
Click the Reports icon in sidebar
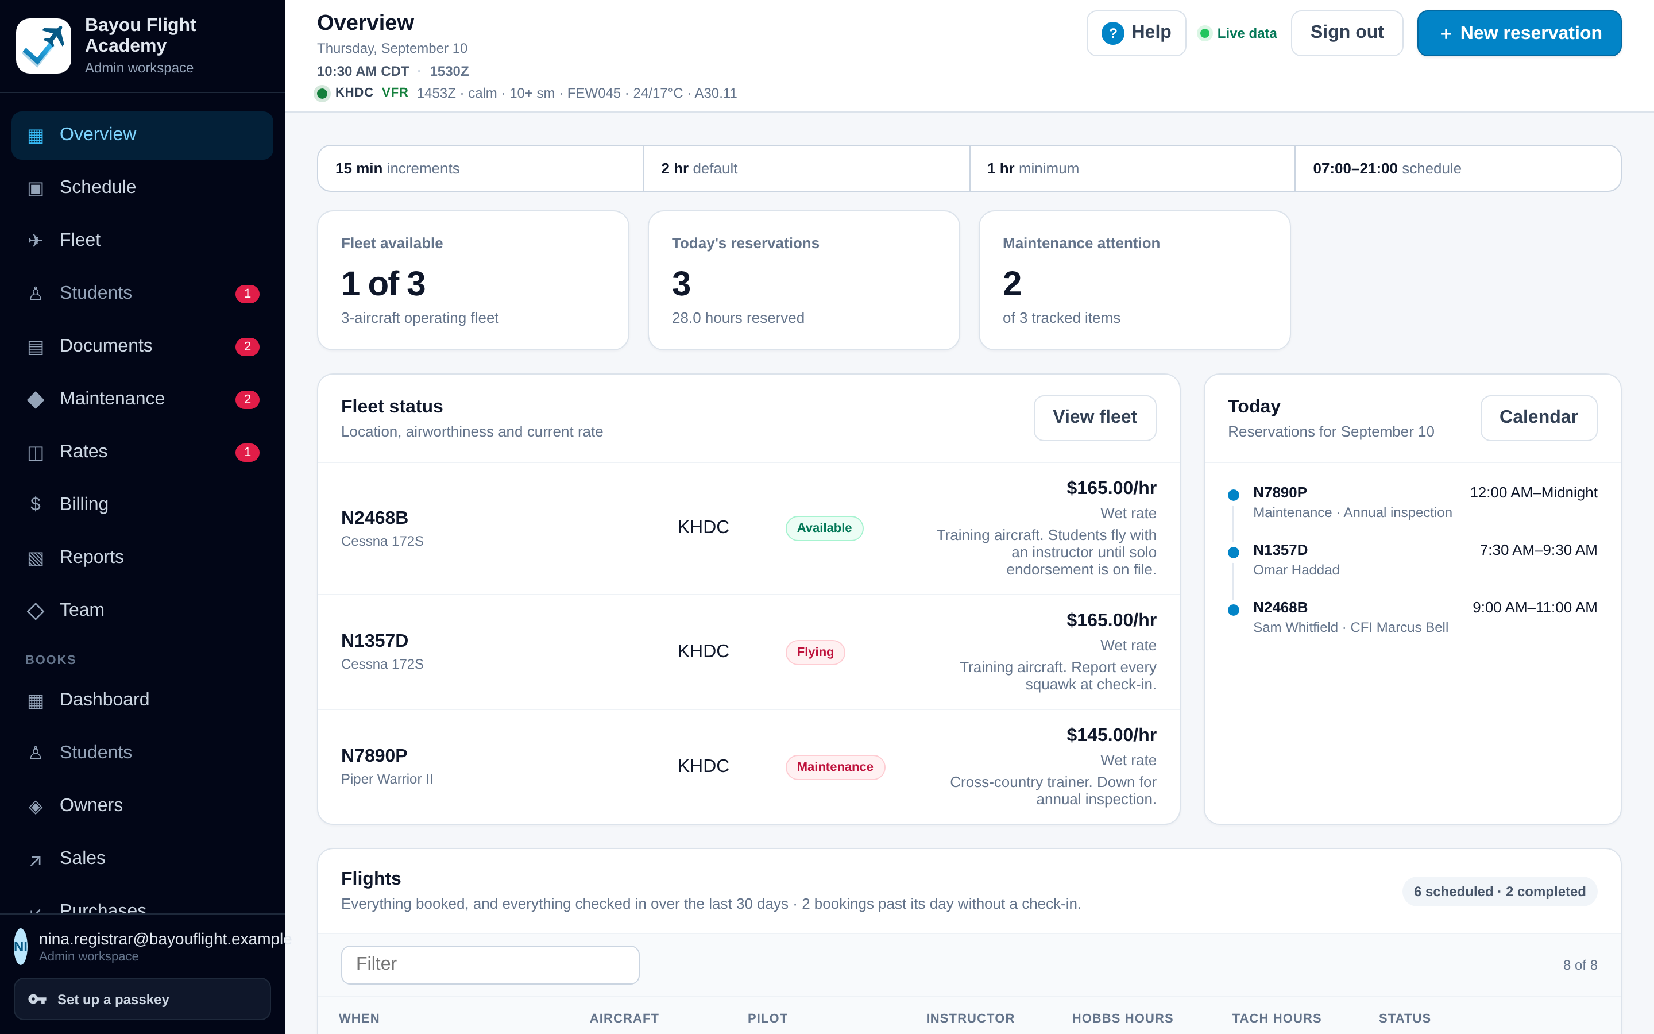tap(36, 558)
